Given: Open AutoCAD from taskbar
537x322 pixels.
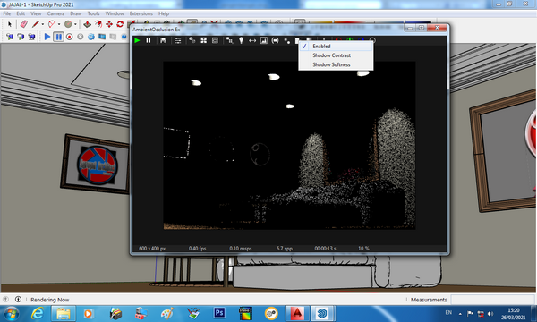Looking at the screenshot, I should [297, 313].
